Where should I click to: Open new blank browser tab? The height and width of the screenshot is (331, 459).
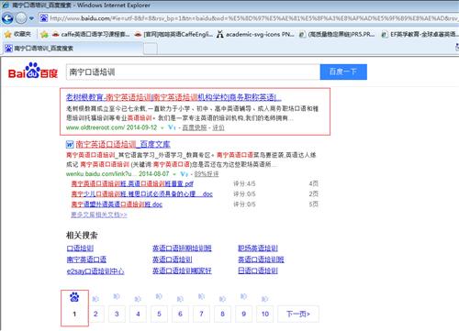[x=151, y=49]
